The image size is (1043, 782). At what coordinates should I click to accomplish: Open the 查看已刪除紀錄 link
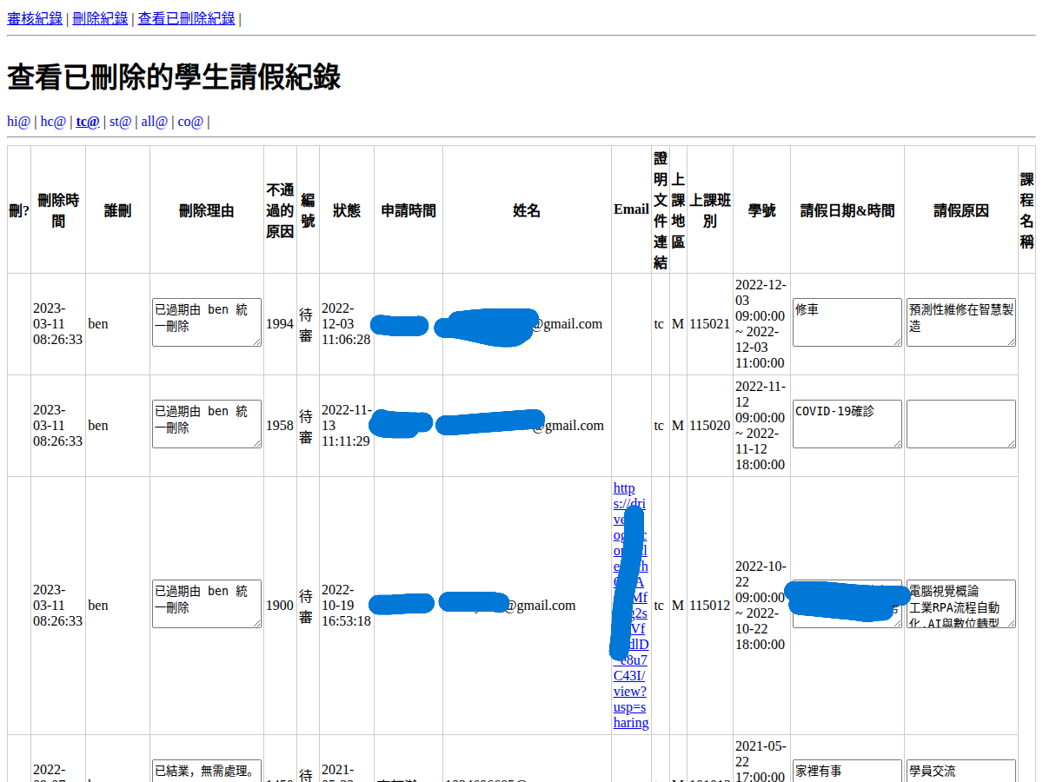187,18
